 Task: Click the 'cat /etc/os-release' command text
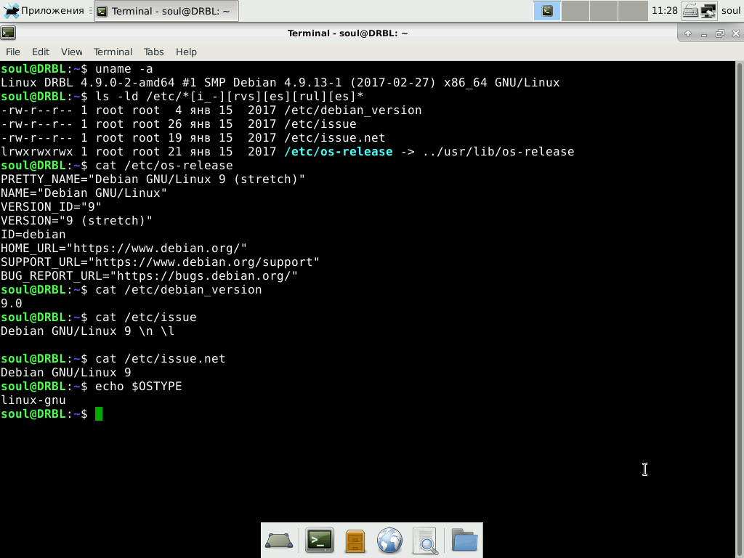point(163,166)
